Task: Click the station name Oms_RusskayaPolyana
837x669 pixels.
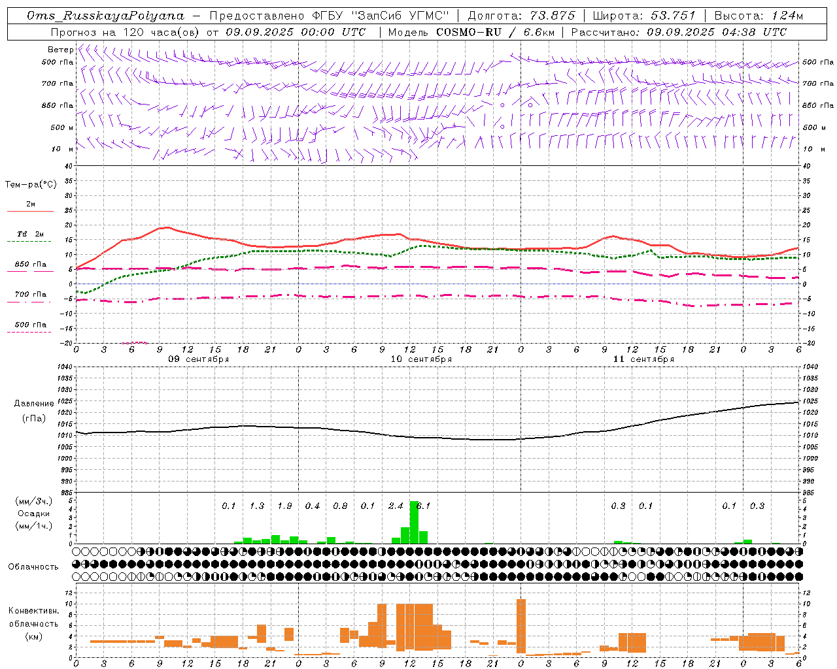Action: click(106, 16)
